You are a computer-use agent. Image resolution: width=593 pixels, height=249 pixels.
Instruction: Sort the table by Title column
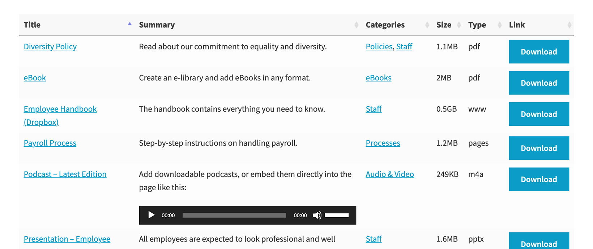click(x=32, y=25)
